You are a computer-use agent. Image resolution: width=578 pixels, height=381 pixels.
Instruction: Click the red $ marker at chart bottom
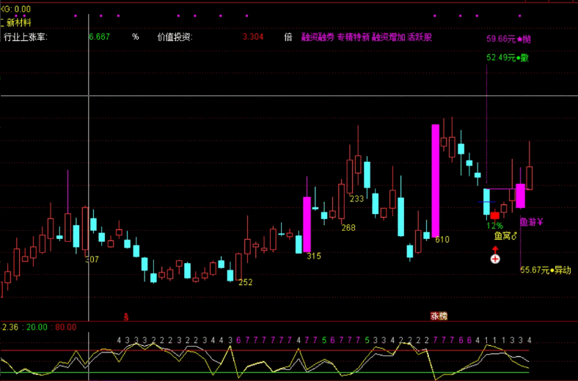(126, 317)
